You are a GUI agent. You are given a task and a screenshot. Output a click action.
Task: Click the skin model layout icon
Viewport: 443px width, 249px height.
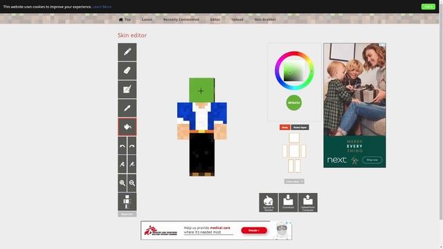(x=127, y=201)
